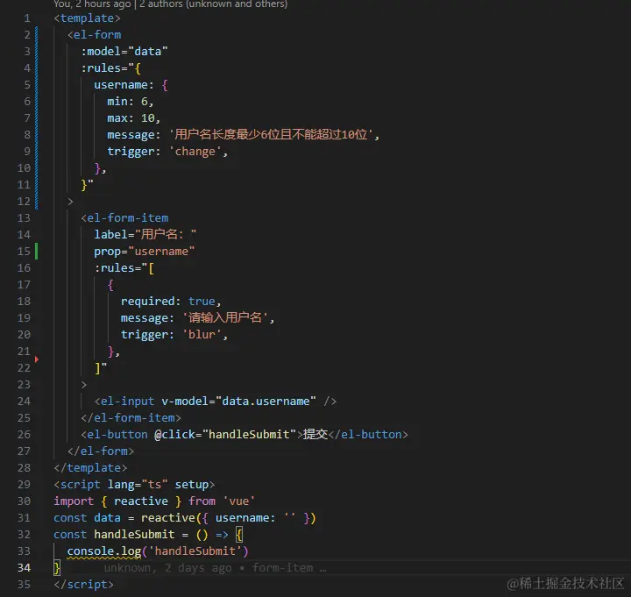
Task: Click line number 12 in the gutter
Action: pos(24,202)
